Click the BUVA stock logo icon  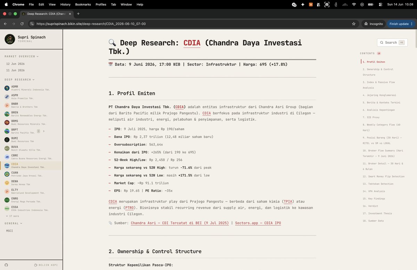tap(7, 148)
